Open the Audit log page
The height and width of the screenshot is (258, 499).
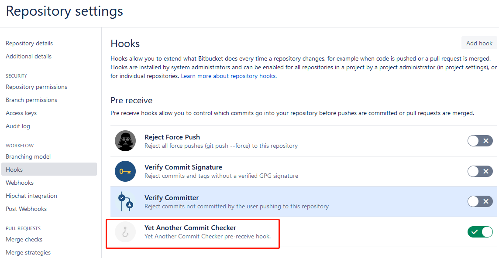point(18,126)
